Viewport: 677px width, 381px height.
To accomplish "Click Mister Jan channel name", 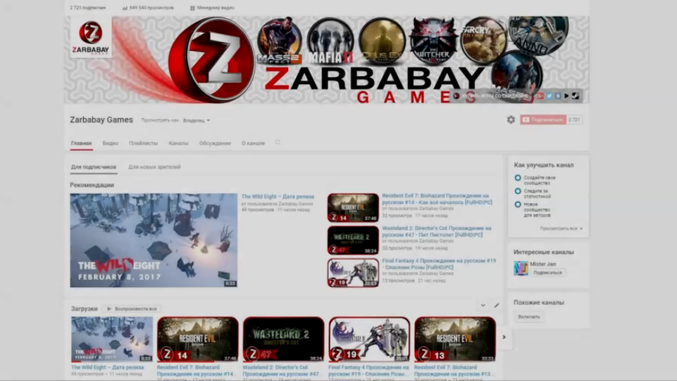I will (542, 264).
